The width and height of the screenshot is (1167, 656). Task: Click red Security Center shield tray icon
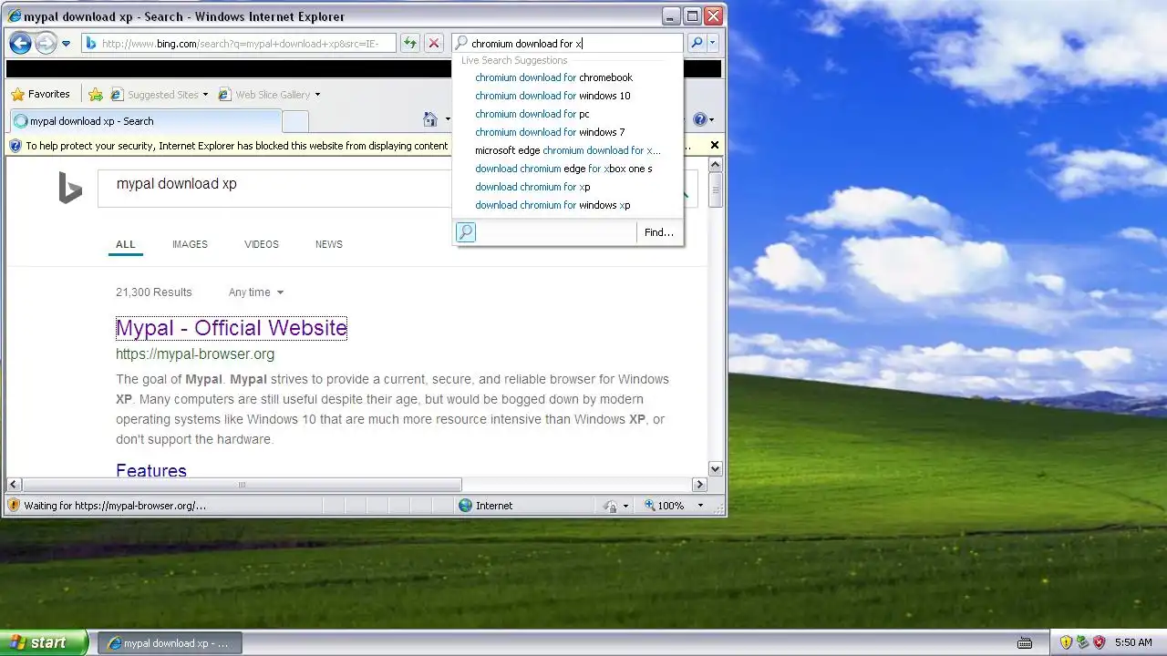pyautogui.click(x=1099, y=642)
